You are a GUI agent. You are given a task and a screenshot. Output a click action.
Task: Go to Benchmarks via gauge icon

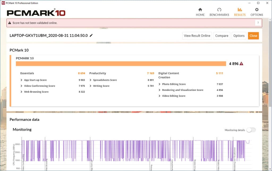(x=219, y=10)
